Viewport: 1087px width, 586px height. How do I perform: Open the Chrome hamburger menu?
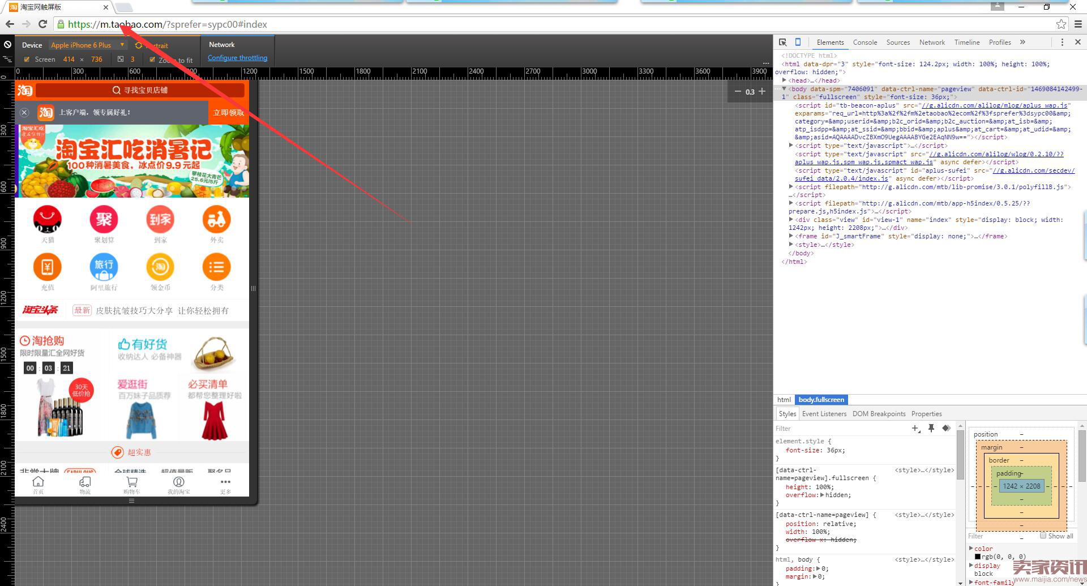(1078, 24)
